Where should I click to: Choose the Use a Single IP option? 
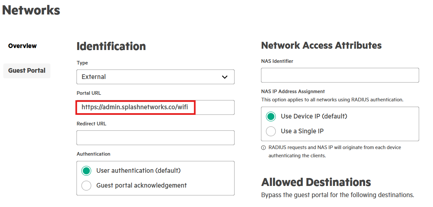pos(271,131)
